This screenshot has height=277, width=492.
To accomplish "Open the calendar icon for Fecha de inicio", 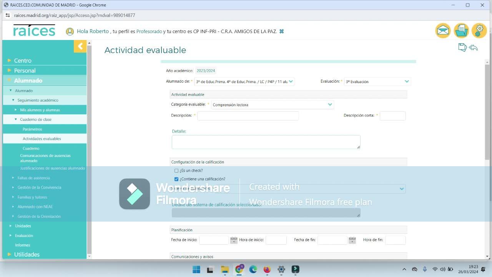I will [x=234, y=240].
